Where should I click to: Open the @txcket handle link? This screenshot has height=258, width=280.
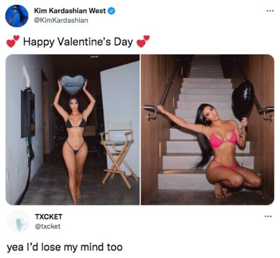pos(48,226)
